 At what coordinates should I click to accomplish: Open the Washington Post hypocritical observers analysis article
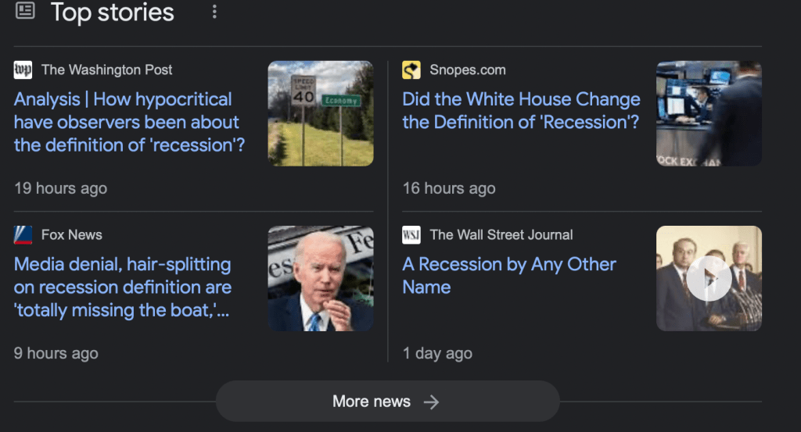tap(129, 122)
